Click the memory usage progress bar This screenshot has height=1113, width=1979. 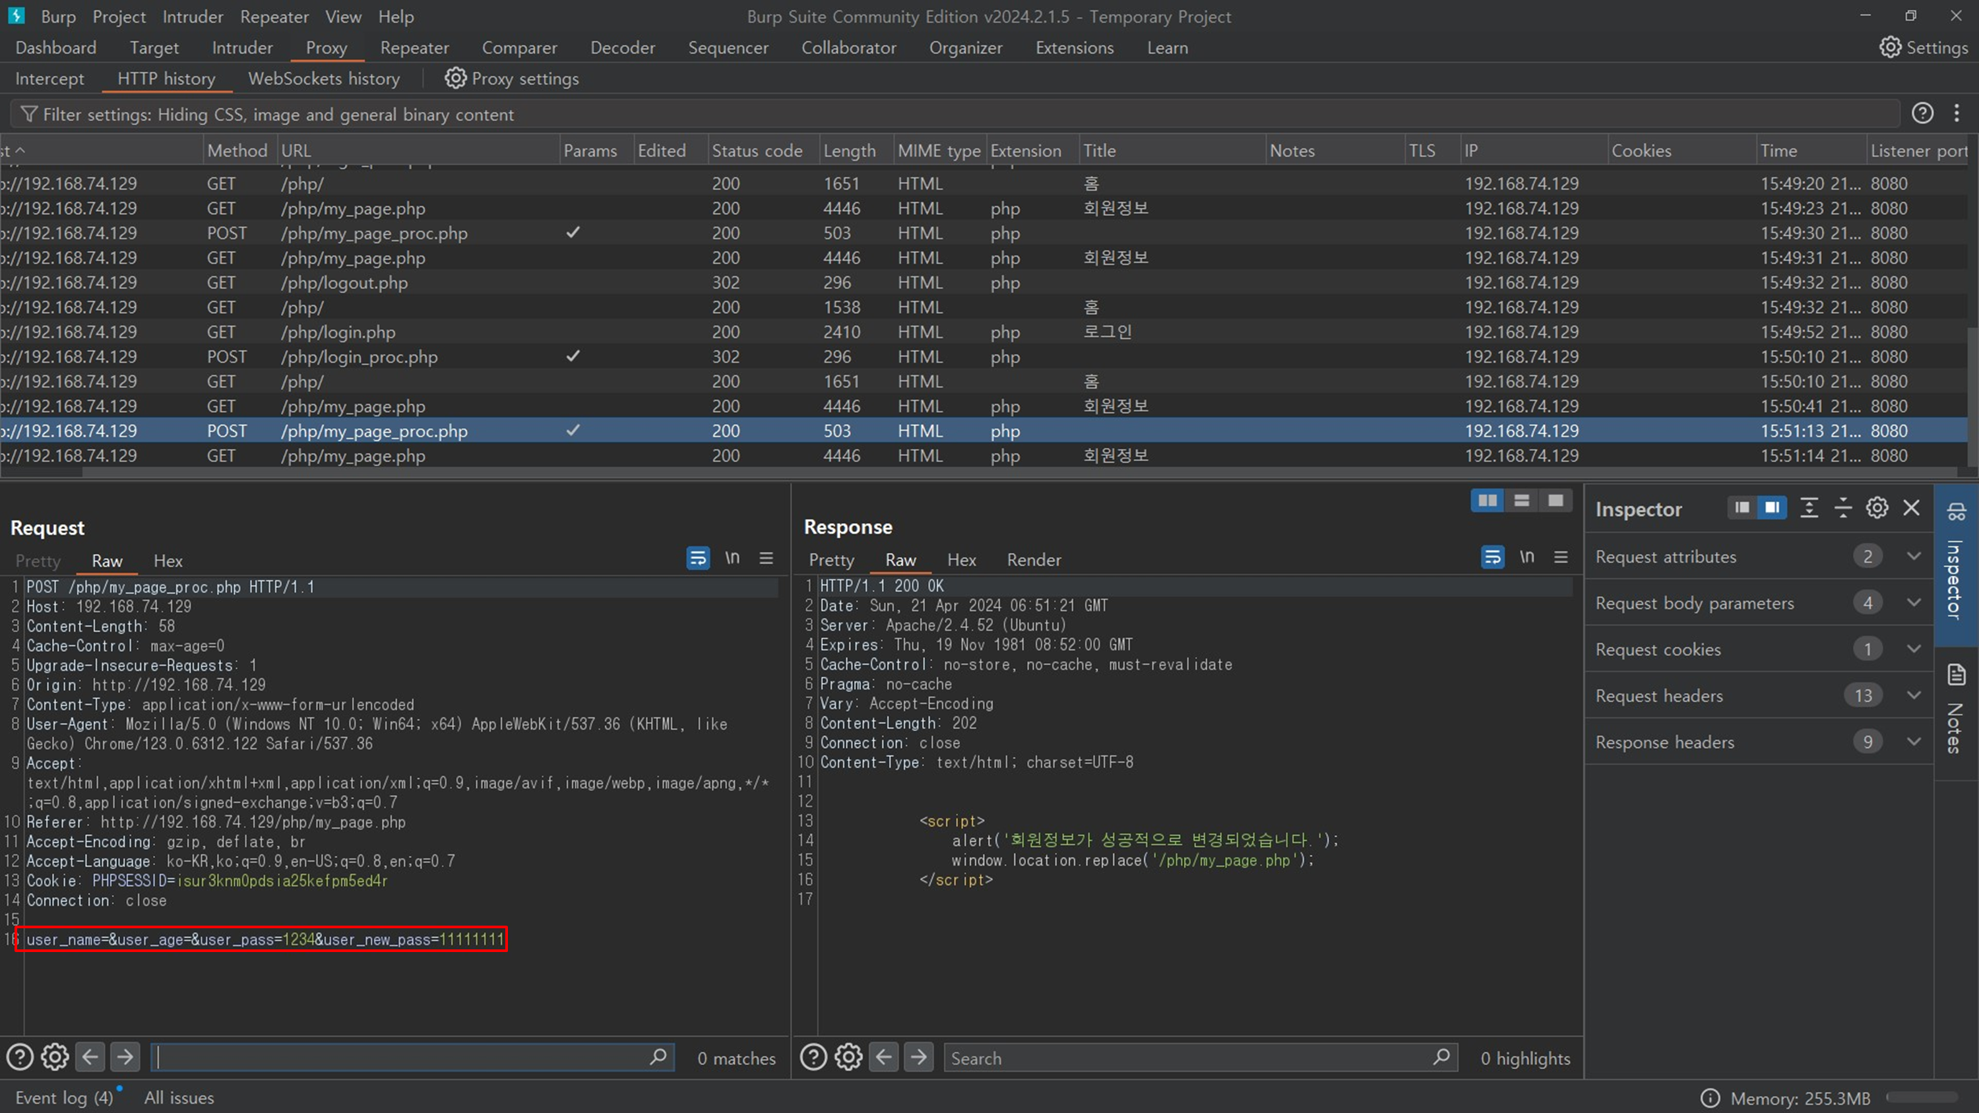click(1922, 1098)
